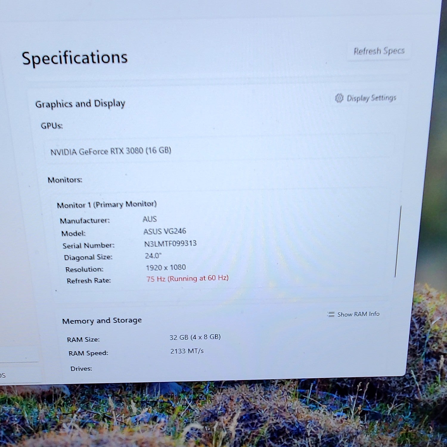Click the vertical scrollbar in monitors panel
447x447 pixels.
point(398,241)
